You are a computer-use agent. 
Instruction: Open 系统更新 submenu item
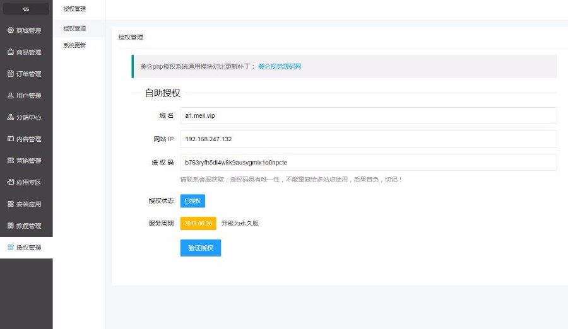[x=74, y=45]
